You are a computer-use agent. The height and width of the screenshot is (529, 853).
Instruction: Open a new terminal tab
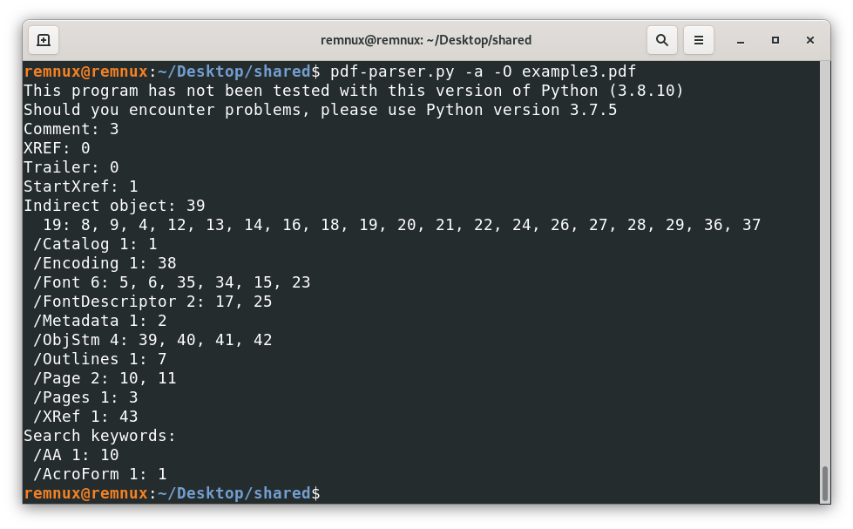(x=44, y=40)
